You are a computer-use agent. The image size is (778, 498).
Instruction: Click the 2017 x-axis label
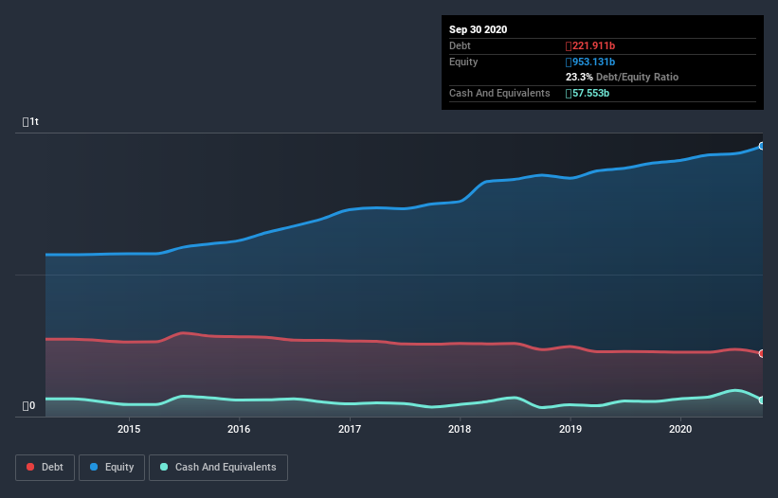pyautogui.click(x=350, y=429)
